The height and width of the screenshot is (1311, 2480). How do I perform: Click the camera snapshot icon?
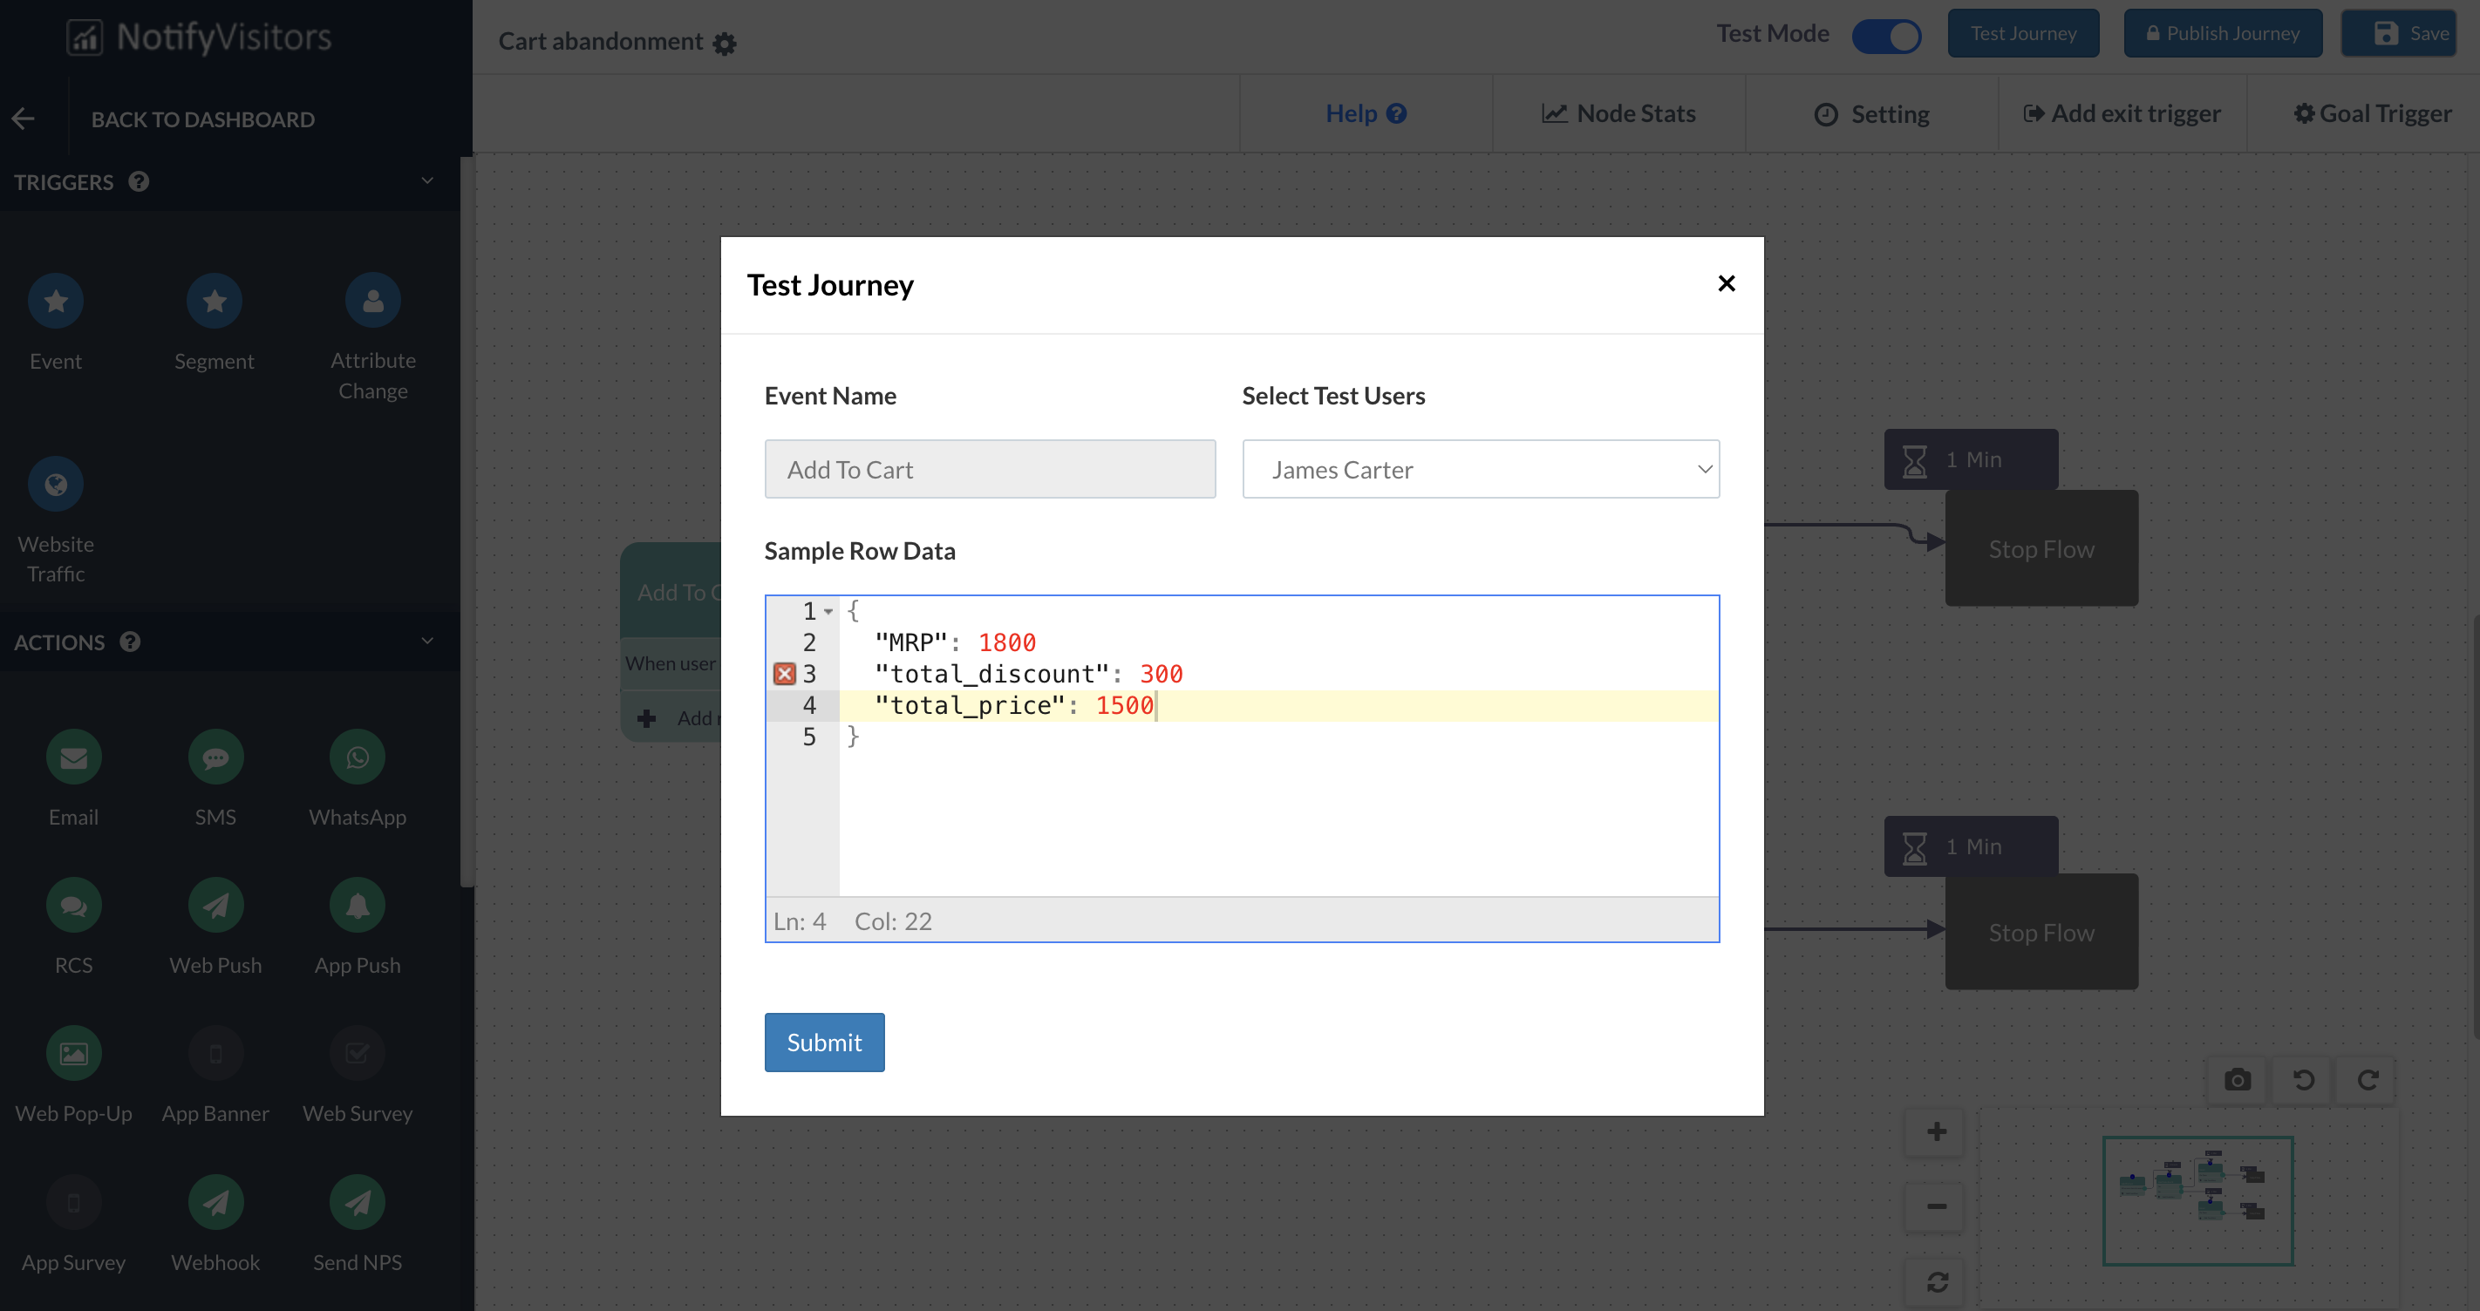(x=2238, y=1079)
